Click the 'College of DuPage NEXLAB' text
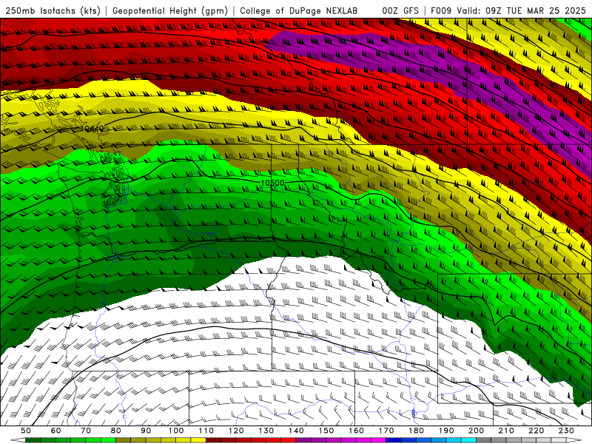Viewport: 592px width, 444px height. click(299, 11)
